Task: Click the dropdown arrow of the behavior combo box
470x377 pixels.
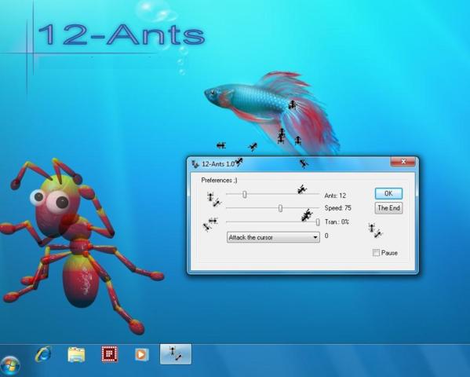Action: [315, 237]
